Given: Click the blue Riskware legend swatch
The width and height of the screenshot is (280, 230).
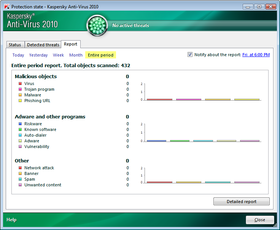Looking at the screenshot, I should click(20, 124).
